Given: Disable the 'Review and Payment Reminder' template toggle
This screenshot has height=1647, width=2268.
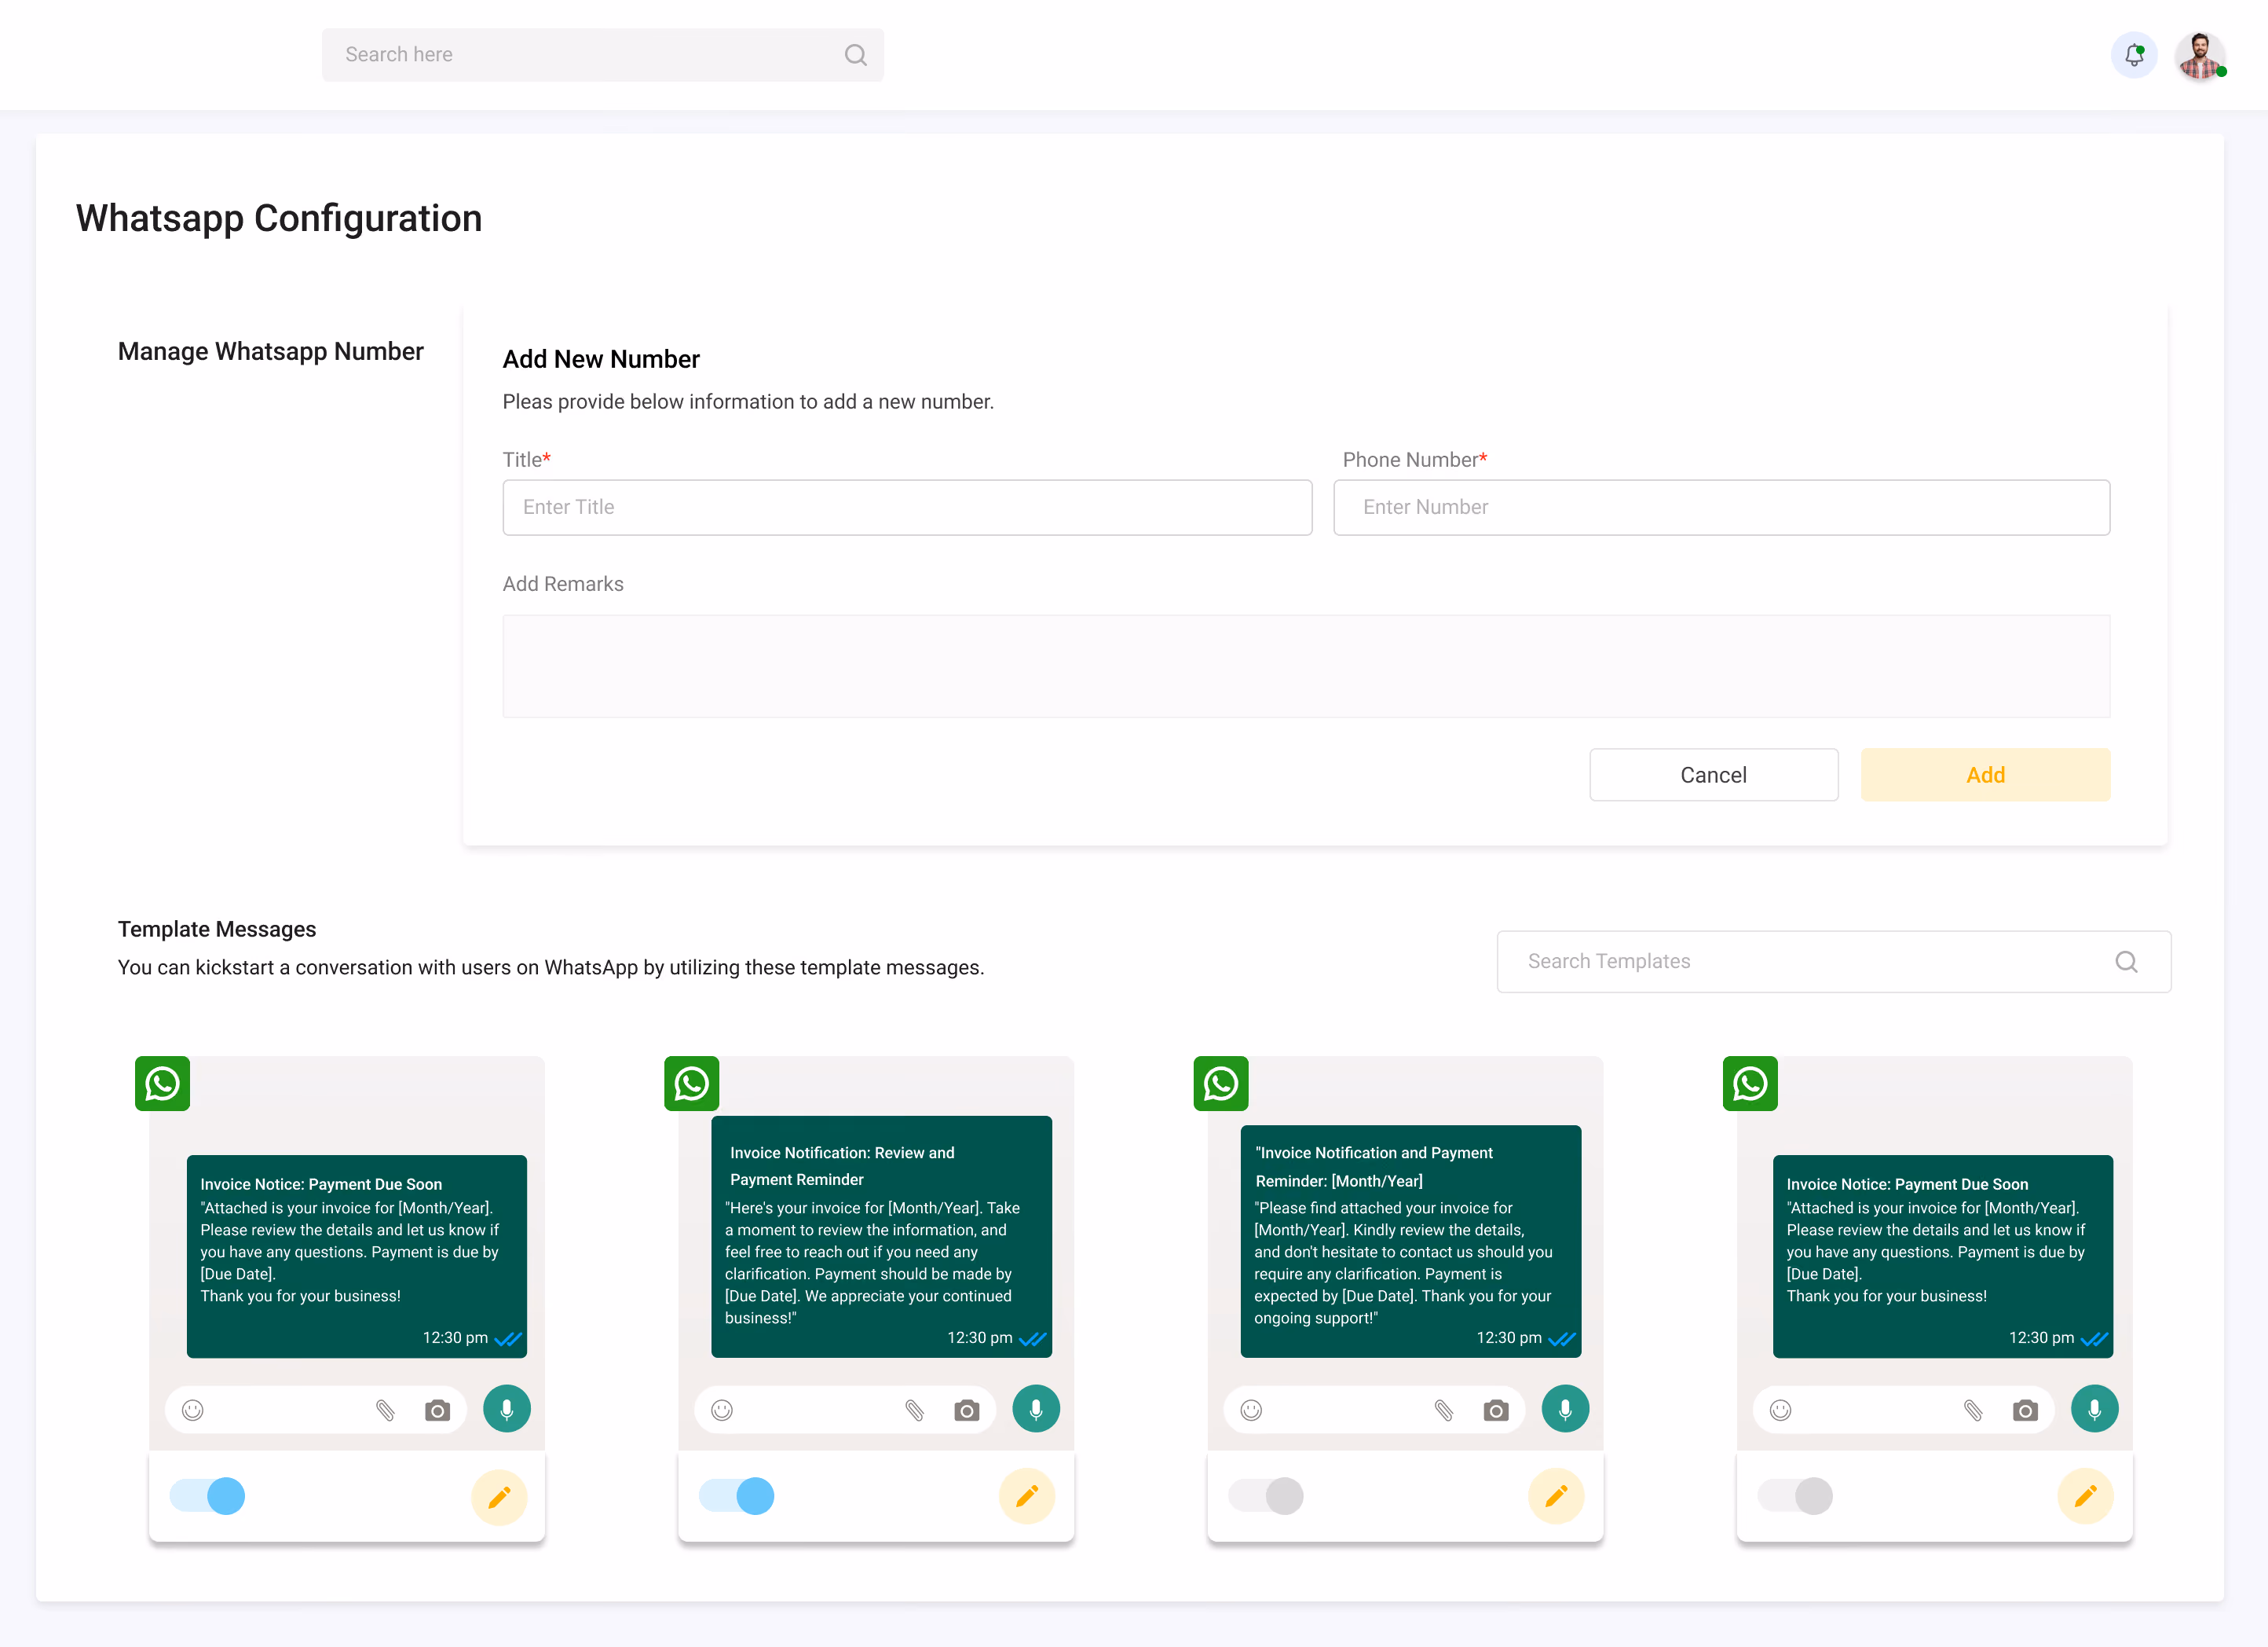Looking at the screenshot, I should 736,1496.
